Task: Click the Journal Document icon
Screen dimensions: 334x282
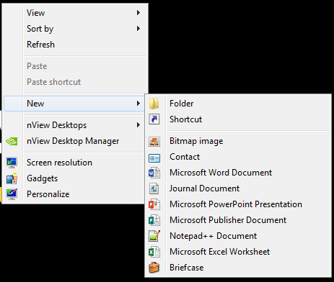Action: [x=154, y=188]
